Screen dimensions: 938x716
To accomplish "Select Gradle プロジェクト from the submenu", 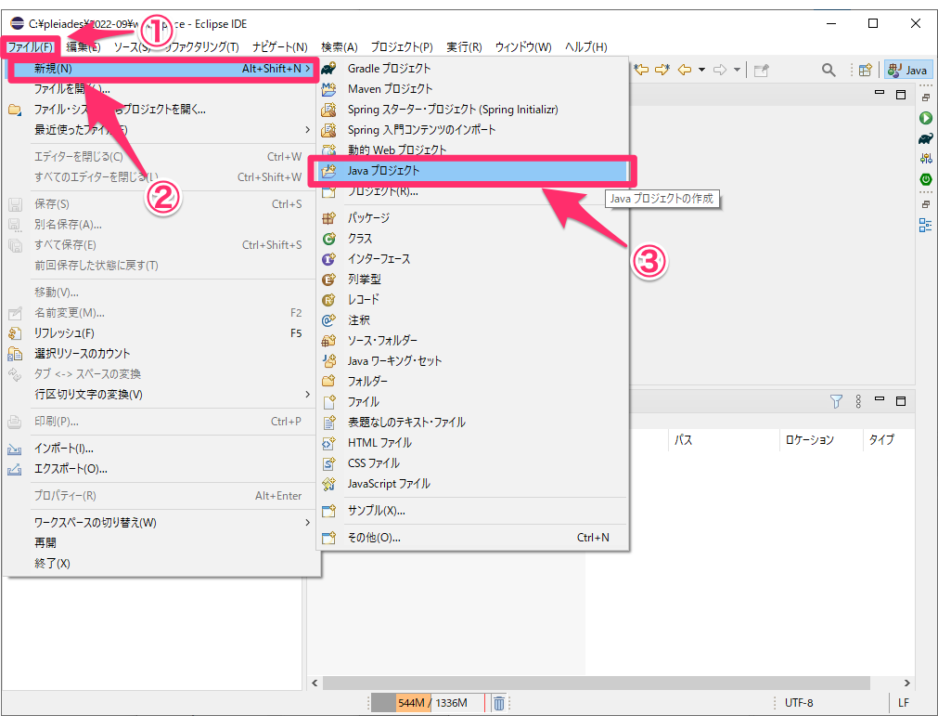I will click(x=472, y=69).
